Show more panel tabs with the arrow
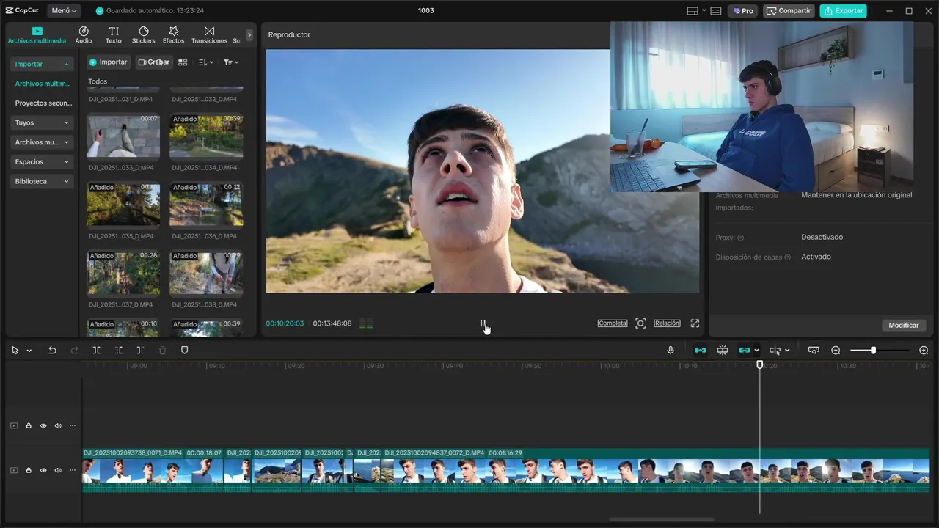Screen dimensions: 939x528 tap(249, 34)
